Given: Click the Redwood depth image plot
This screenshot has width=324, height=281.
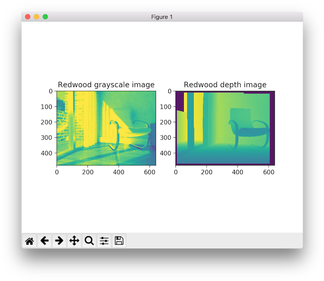Looking at the screenshot, I should click(x=225, y=128).
